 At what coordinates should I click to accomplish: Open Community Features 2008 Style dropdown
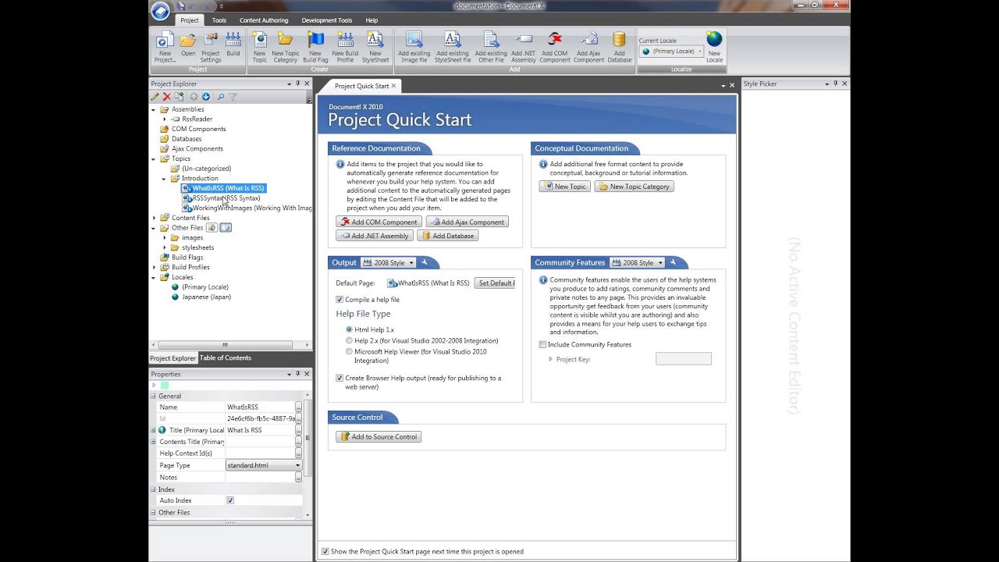tap(637, 262)
